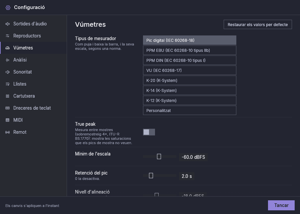Viewport: 300px width, 214px height.
Task: Switch to the Anàlisi section
Action: pos(33,60)
